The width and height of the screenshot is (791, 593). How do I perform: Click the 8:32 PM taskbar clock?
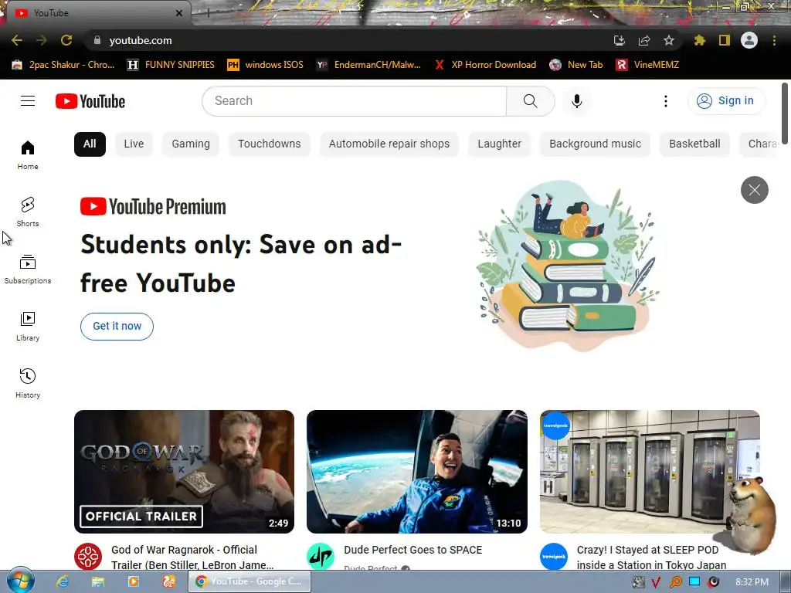point(752,582)
